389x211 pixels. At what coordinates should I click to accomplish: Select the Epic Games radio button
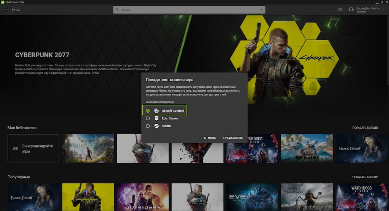[148, 118]
